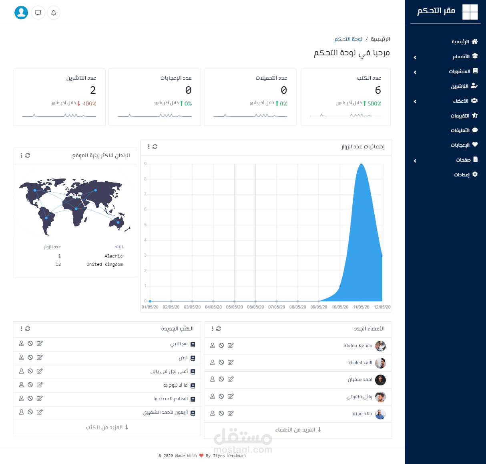Click the world map visitors graphic
486x464 pixels.
75,207
